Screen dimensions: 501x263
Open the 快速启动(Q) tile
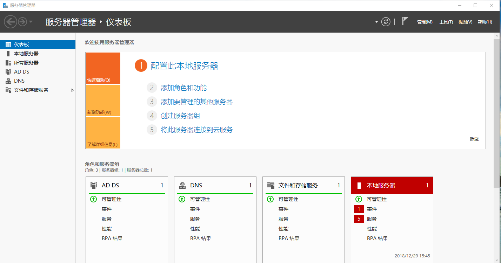click(x=103, y=68)
